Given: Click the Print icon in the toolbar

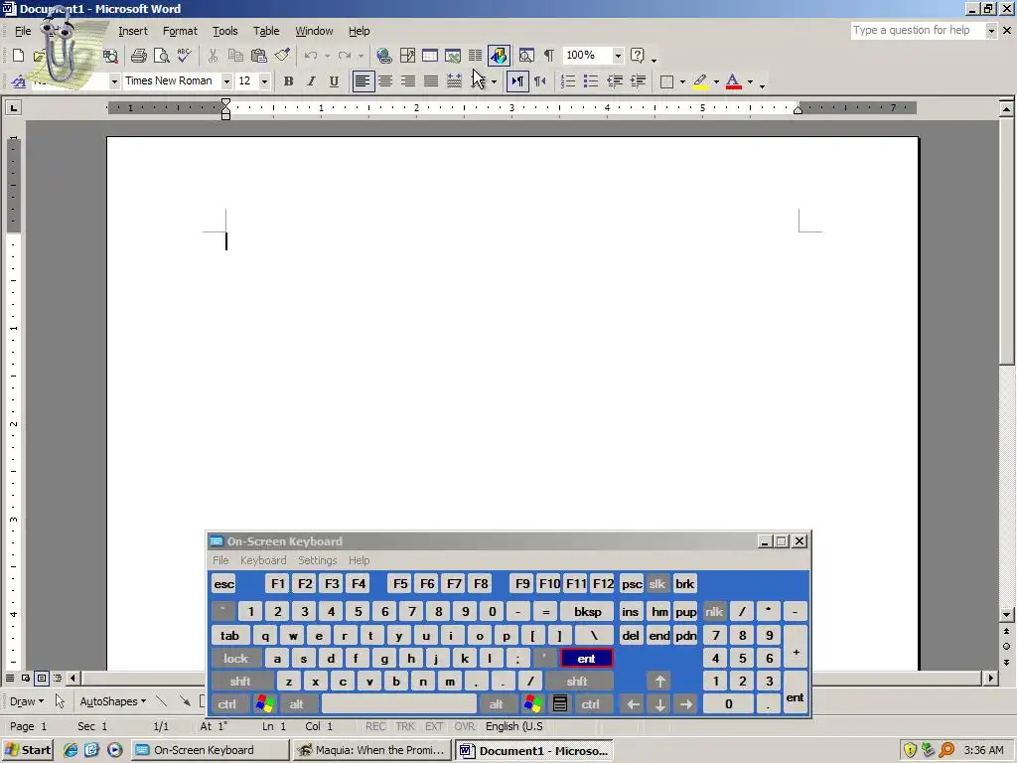Looking at the screenshot, I should [138, 56].
